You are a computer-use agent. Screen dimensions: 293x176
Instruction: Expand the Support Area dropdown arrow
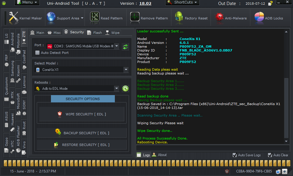82,18
